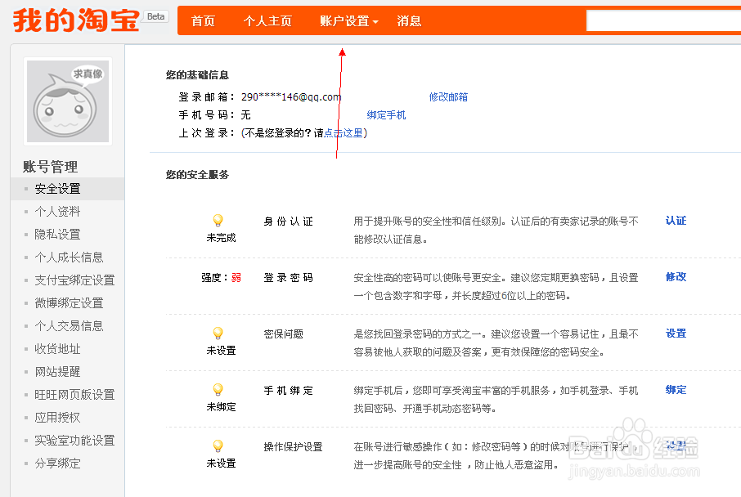Click the 未完成 status text

(221, 238)
